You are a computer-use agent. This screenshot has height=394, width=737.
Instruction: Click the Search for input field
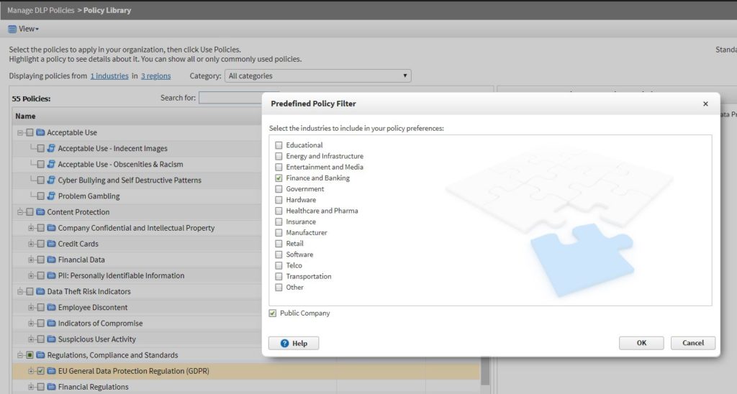click(230, 98)
